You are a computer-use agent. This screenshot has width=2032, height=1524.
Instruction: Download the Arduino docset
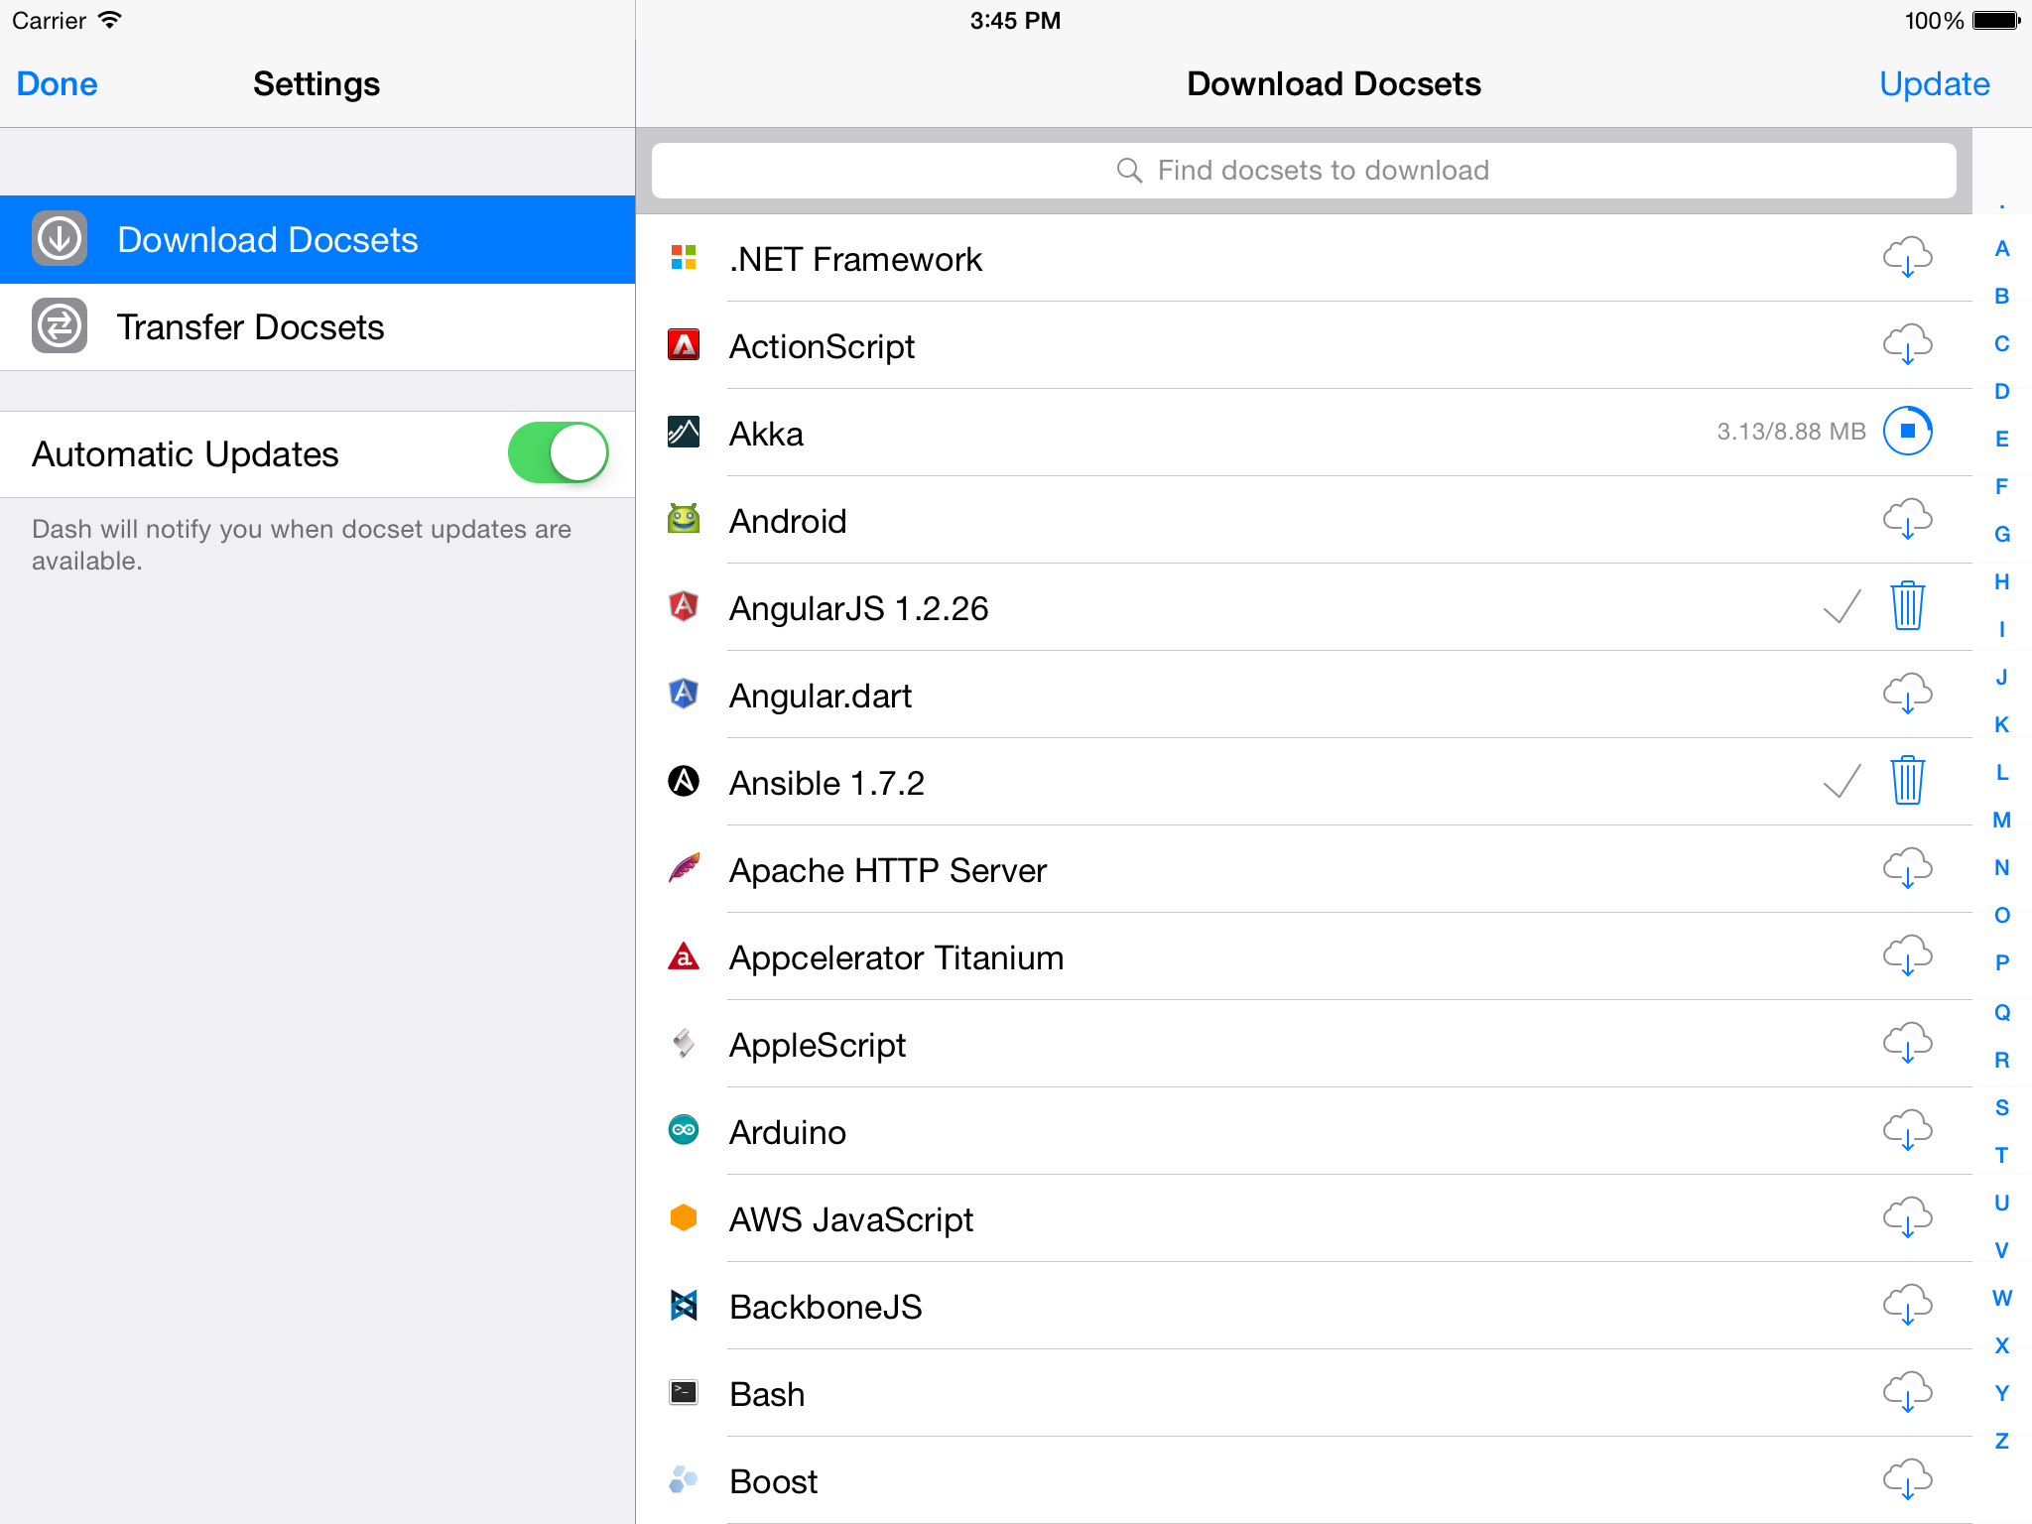coord(1907,1131)
